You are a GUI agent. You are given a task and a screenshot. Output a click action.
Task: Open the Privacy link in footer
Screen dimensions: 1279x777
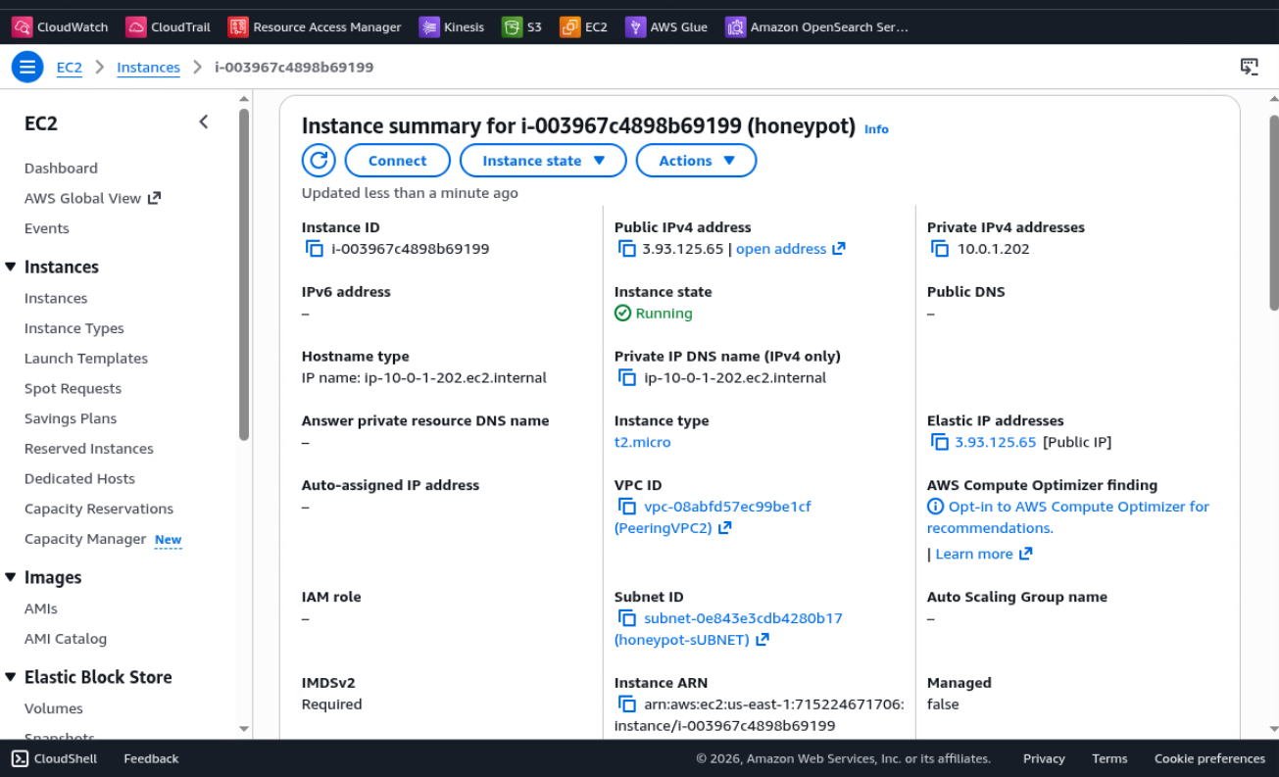1044,758
